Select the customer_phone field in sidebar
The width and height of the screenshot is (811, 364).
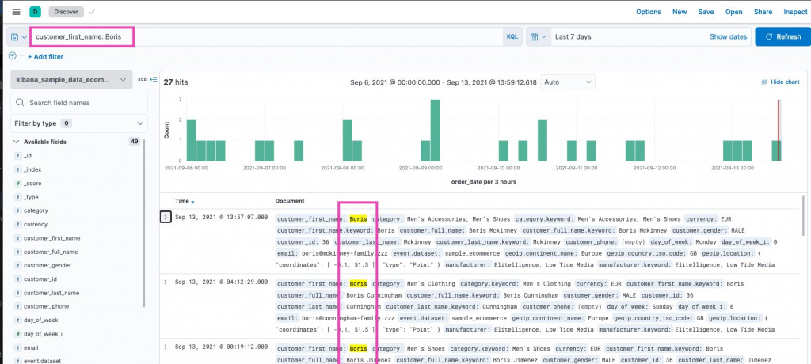click(x=46, y=306)
